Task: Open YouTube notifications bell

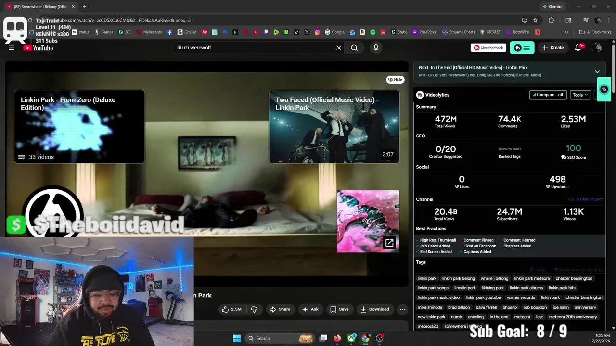Action: (x=579, y=48)
